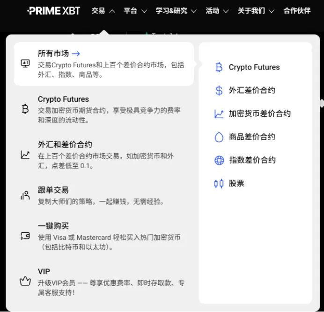Click the chart icon beside 外汇和差价合约
Screen dimensions: 324x312
click(x=25, y=155)
